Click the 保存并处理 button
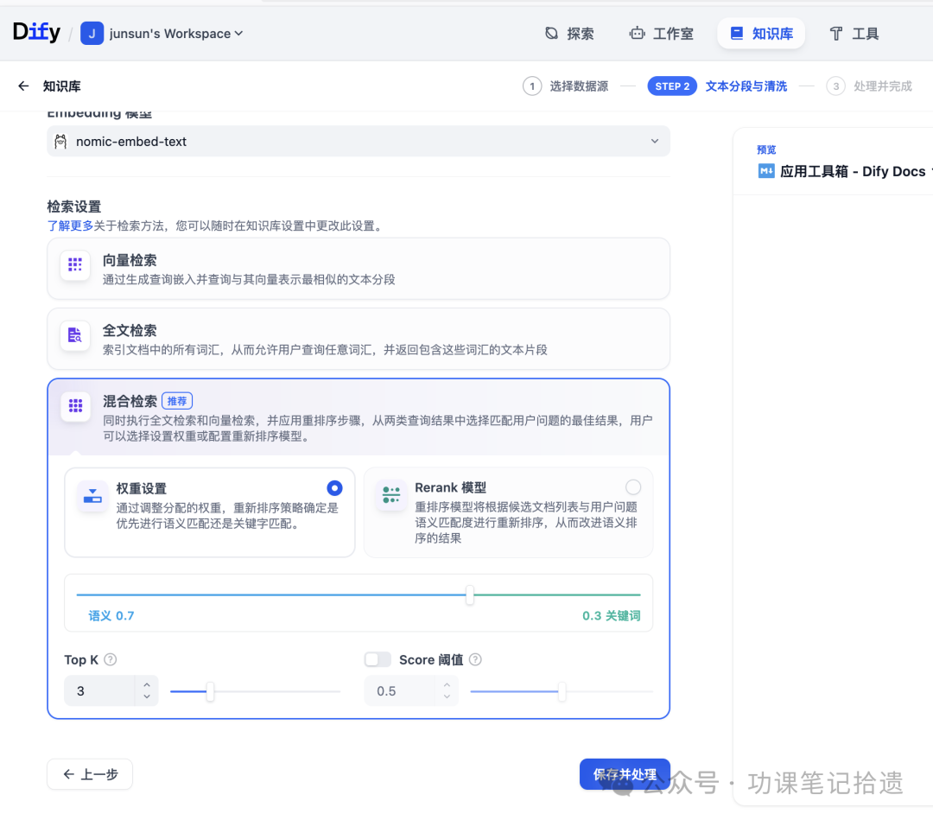This screenshot has height=820, width=933. click(625, 773)
